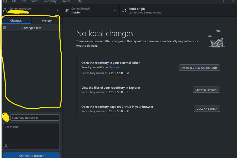Click the GitHub logo in title bar
Screen dimensions: 237x158
pyautogui.click(x=5, y=1)
